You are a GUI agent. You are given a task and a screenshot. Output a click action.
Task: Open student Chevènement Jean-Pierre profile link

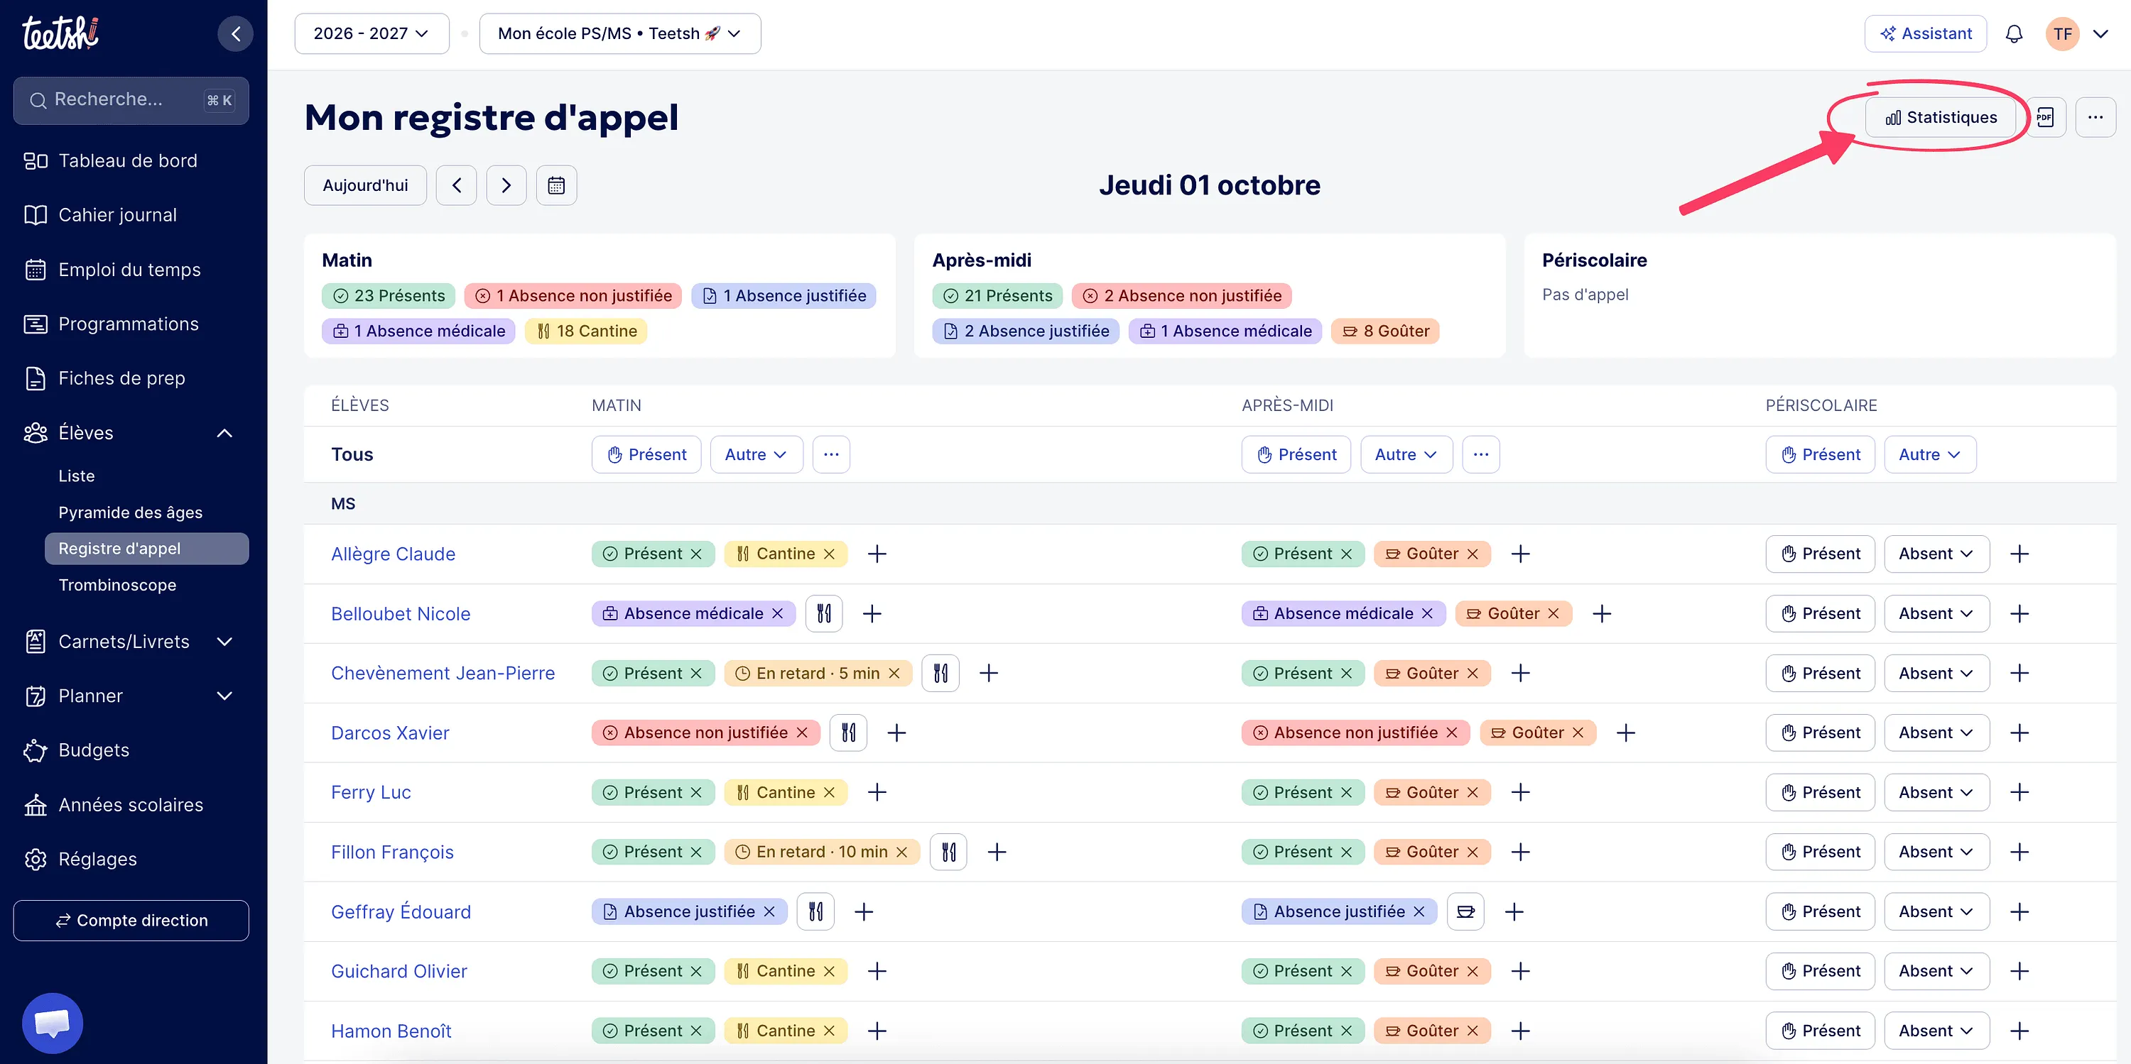(x=443, y=673)
